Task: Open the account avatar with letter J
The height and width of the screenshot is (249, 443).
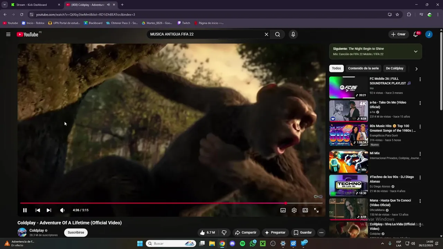Action: pyautogui.click(x=429, y=34)
